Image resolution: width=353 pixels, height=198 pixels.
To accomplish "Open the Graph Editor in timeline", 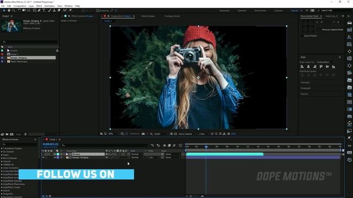I will [180, 145].
